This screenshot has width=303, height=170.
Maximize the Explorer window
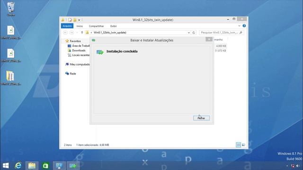coord(234,19)
